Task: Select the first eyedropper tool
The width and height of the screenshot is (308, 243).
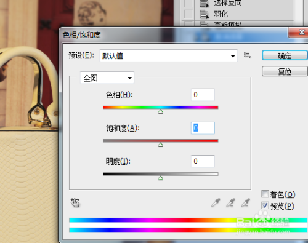Action: pos(216,202)
